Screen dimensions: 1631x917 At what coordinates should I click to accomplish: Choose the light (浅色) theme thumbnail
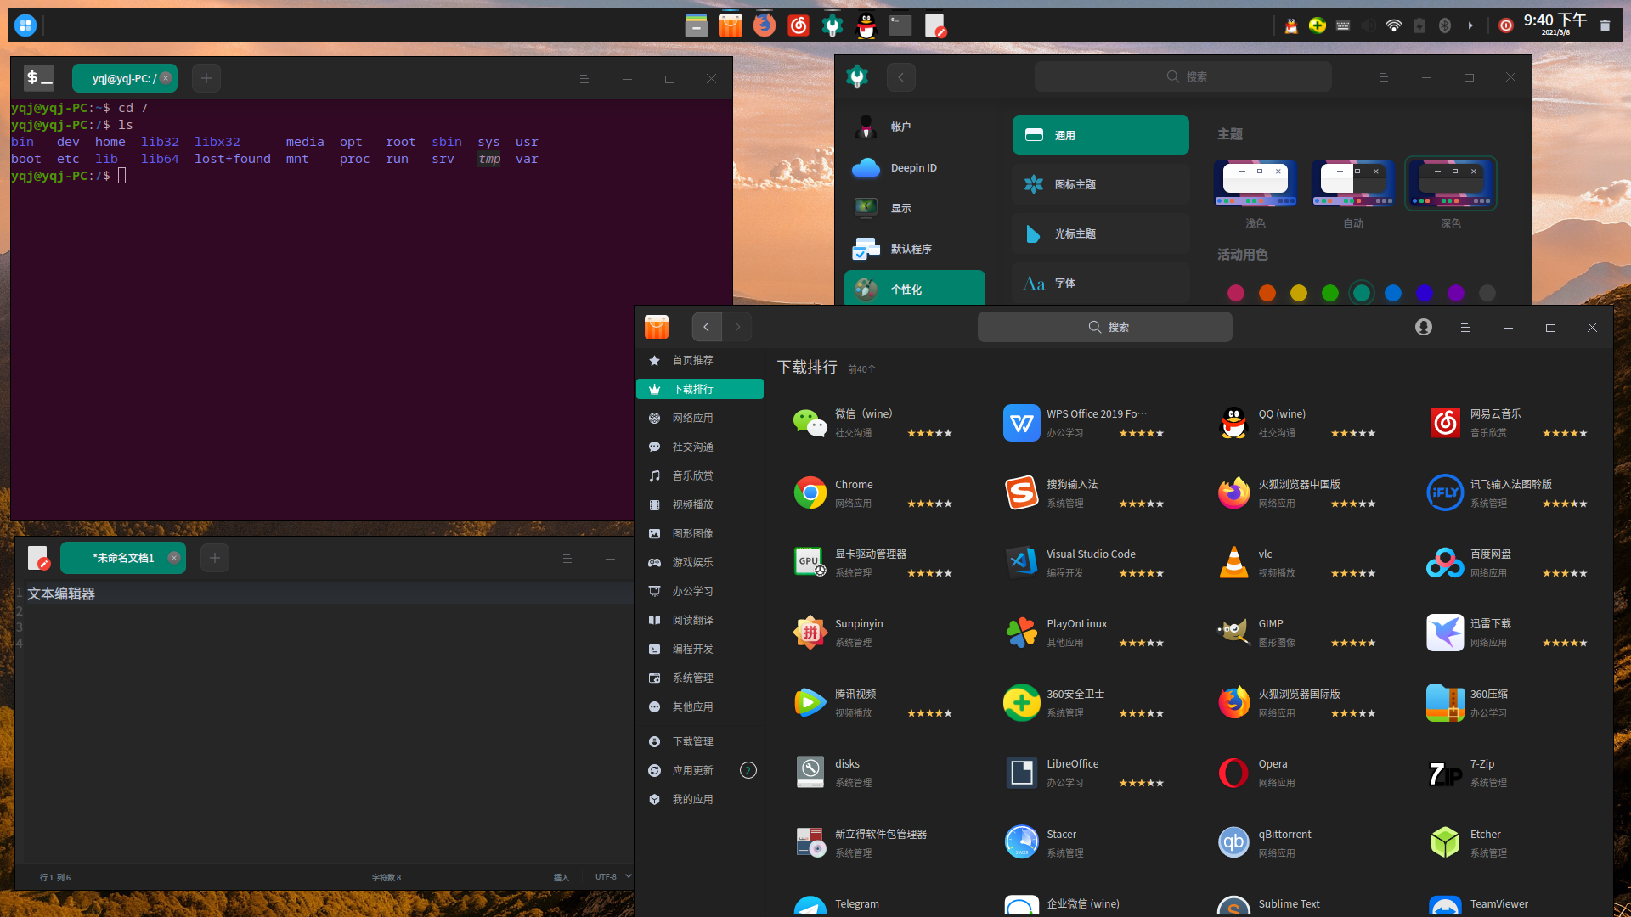(1256, 183)
